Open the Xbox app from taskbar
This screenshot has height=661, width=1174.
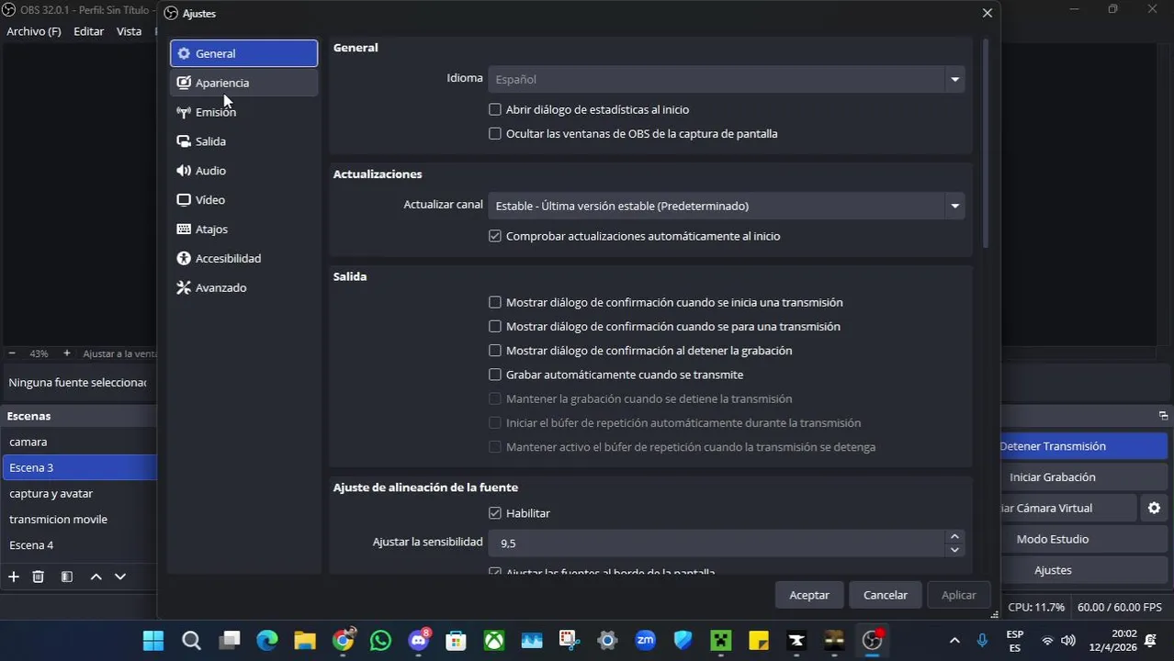[494, 640]
